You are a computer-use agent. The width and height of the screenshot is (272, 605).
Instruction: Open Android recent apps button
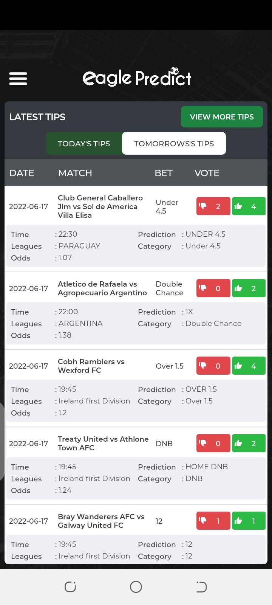(70, 587)
